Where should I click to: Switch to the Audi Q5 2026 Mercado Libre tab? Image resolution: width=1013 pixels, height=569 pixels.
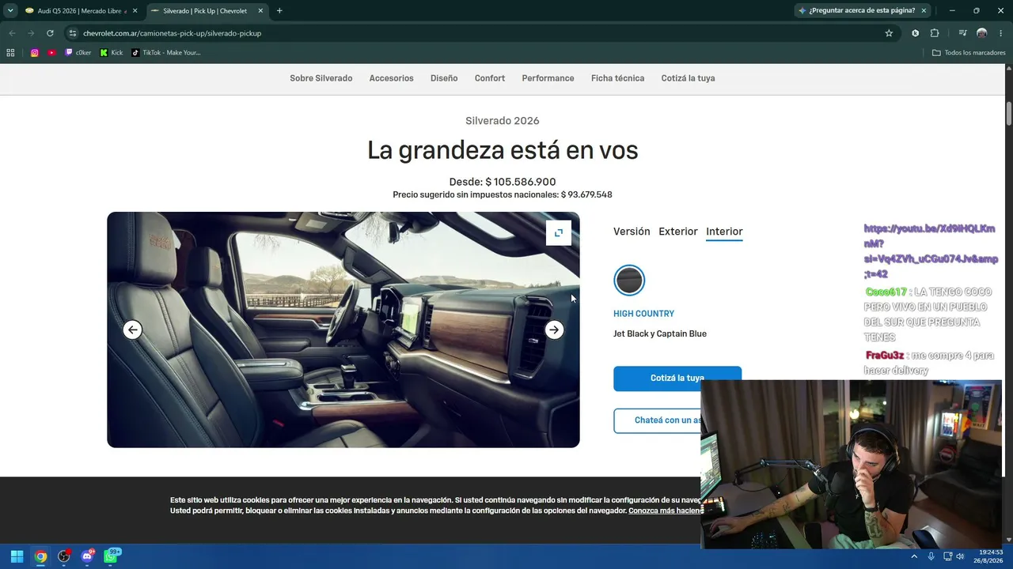[x=80, y=11]
